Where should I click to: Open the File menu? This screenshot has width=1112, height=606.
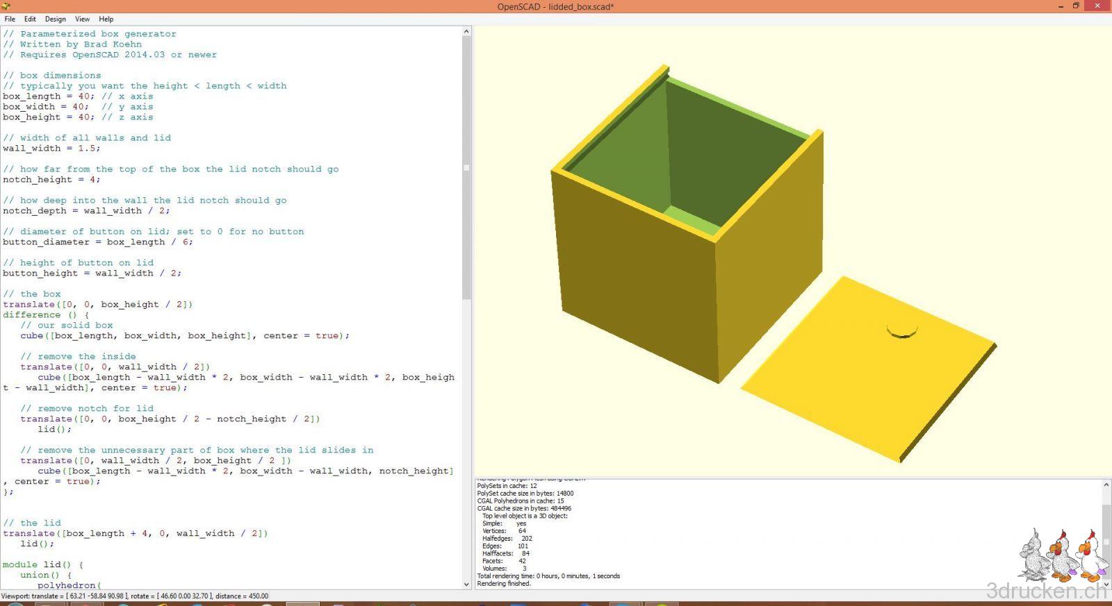(x=10, y=19)
